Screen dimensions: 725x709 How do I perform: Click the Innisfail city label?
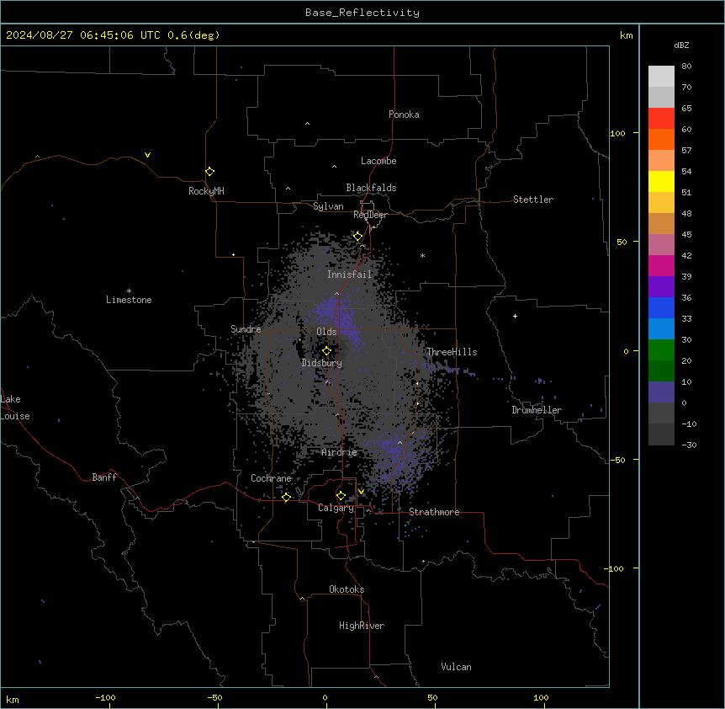coord(349,275)
